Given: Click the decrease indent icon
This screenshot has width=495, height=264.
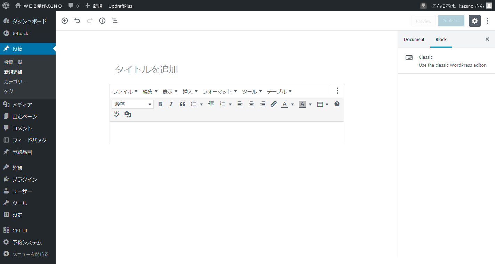Looking at the screenshot, I should click(211, 104).
